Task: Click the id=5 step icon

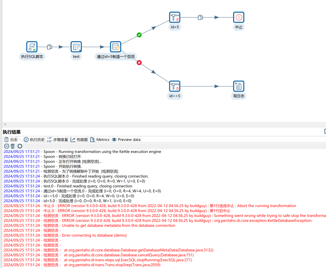Action: pos(175,17)
